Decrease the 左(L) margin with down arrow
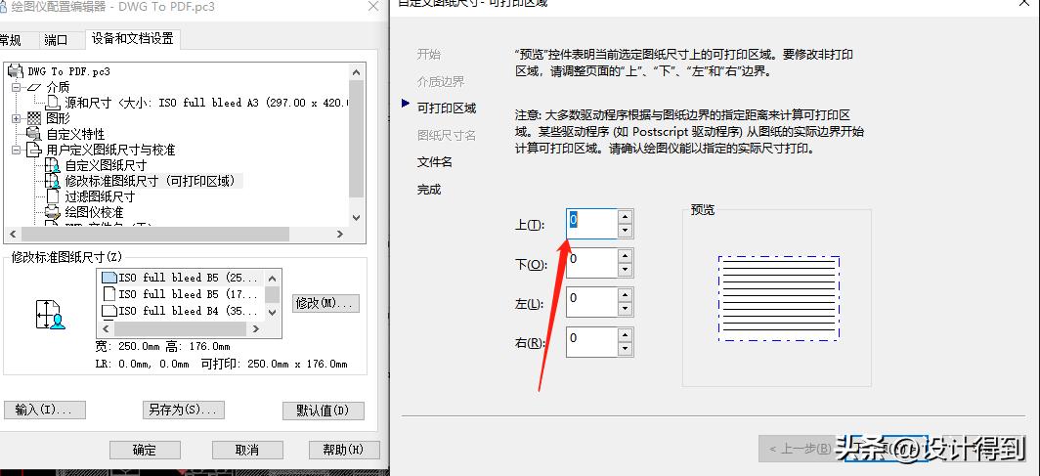Image resolution: width=1040 pixels, height=476 pixels. point(625,309)
